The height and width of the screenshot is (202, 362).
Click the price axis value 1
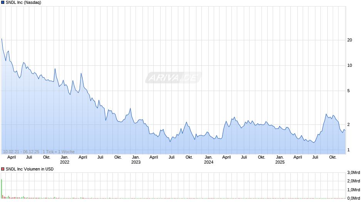pyautogui.click(x=349, y=150)
